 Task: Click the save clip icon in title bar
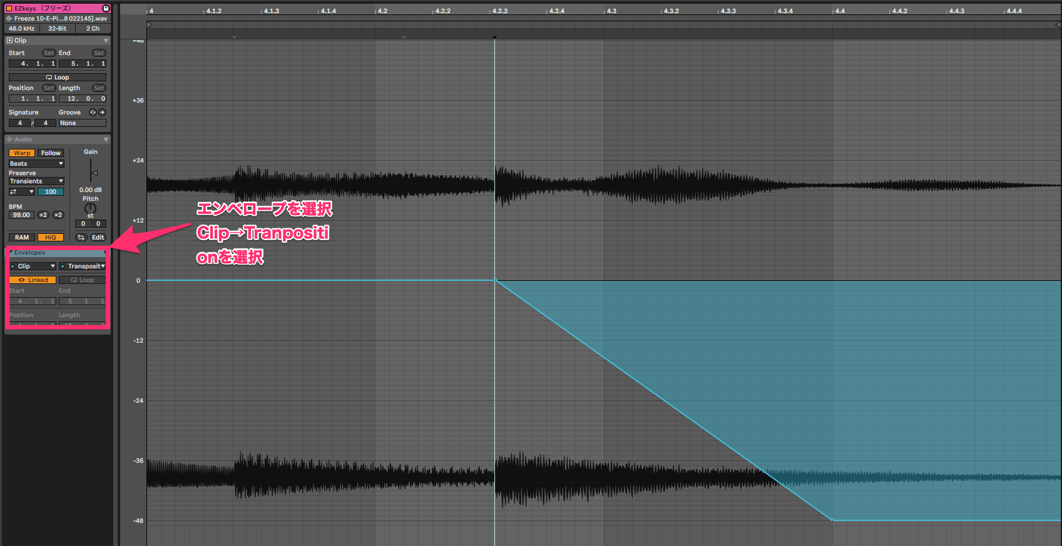pyautogui.click(x=106, y=8)
